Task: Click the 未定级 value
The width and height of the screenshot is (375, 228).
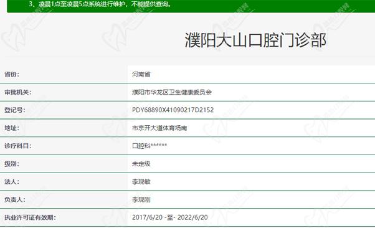Action: click(x=141, y=164)
